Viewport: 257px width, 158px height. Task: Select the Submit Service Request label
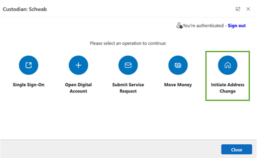click(x=128, y=88)
